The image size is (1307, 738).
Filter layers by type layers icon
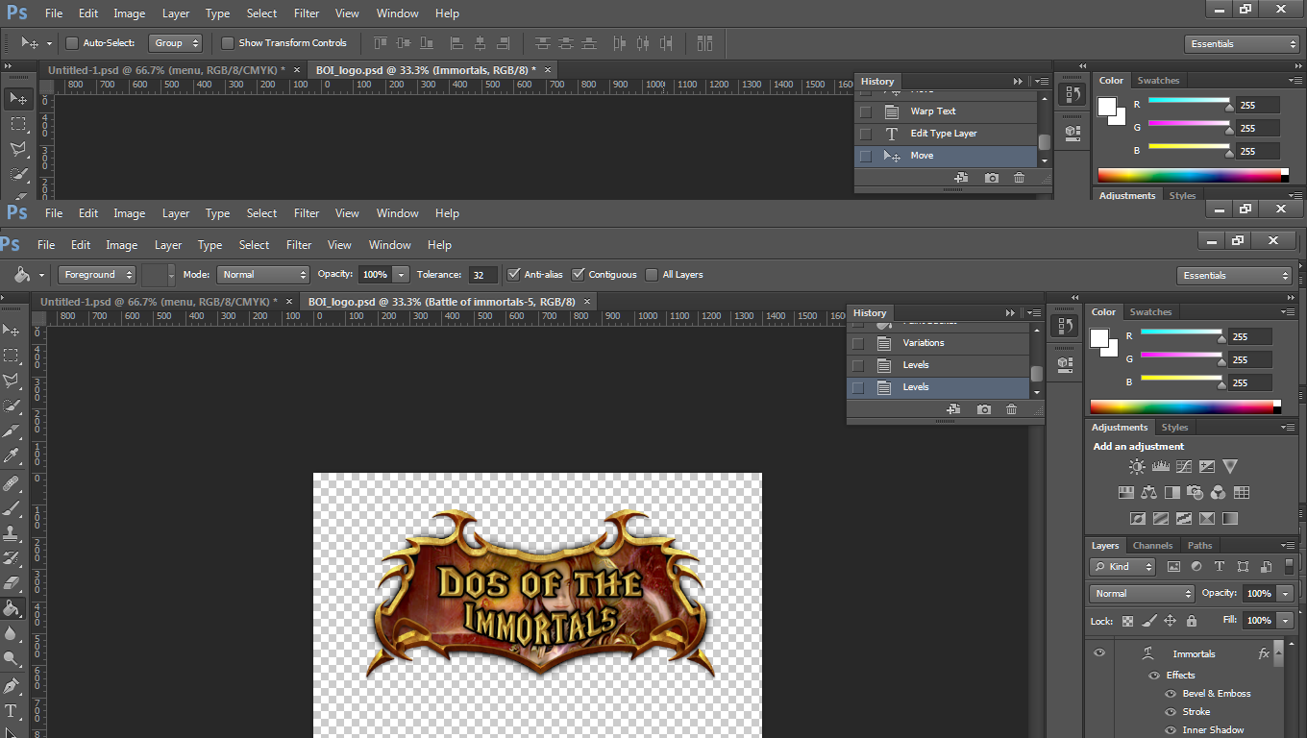(x=1220, y=567)
